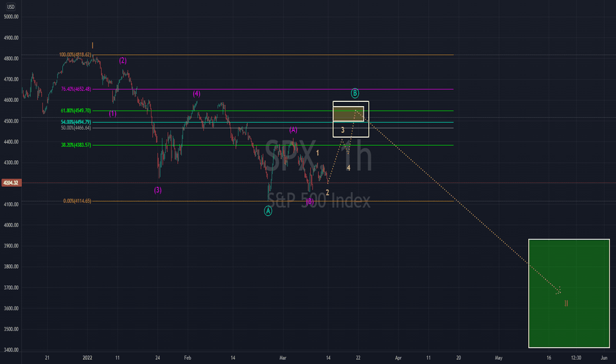Click the 22 date axis label

(x=358, y=357)
